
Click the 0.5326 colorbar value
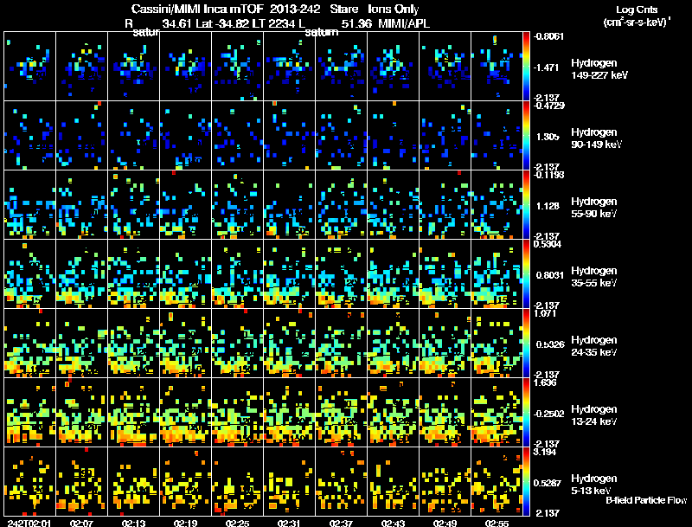pyautogui.click(x=550, y=344)
